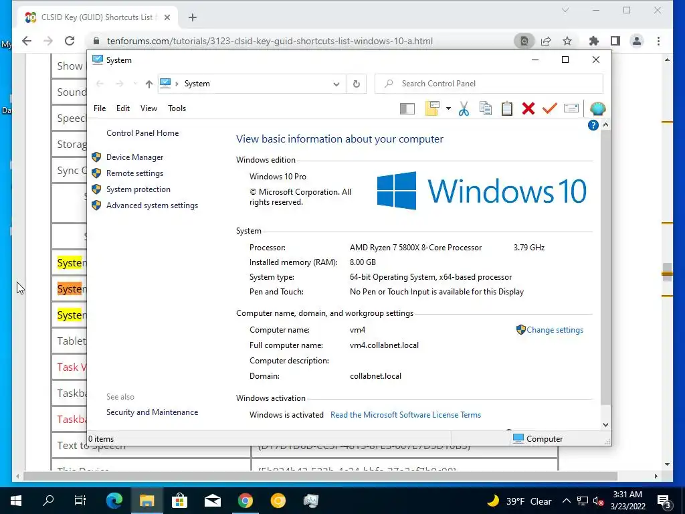Click the Cut scissors icon
This screenshot has height=514, width=685.
click(x=464, y=108)
